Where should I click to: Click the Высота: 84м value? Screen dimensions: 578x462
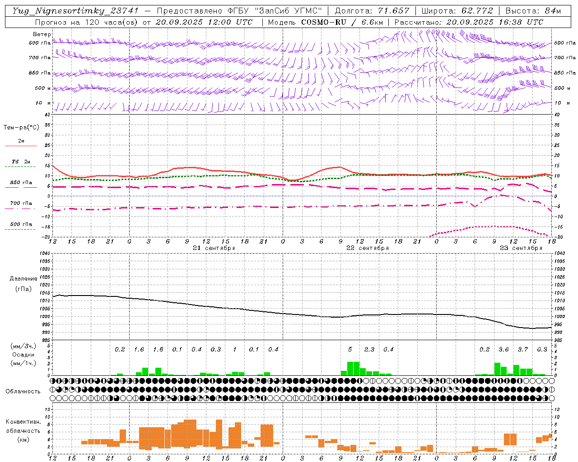533,11
